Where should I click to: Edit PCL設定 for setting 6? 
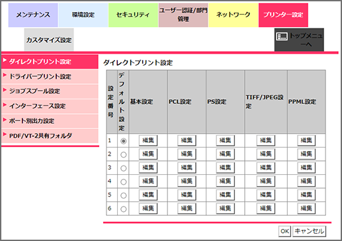pyautogui.click(x=187, y=208)
